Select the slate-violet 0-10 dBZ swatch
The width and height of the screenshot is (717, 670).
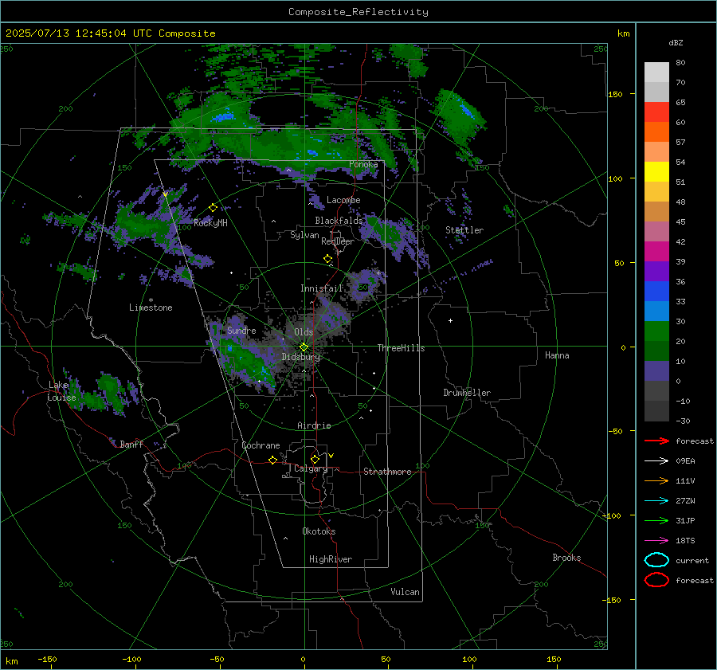pyautogui.click(x=656, y=371)
